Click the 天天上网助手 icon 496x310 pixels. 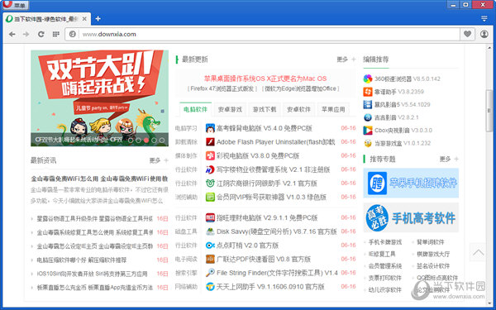point(210,287)
